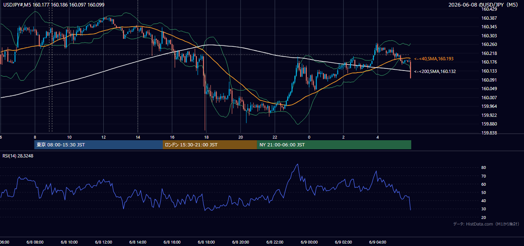
Task: Click the RSI(14) 28.3248 indicator label
Action: 18,156
